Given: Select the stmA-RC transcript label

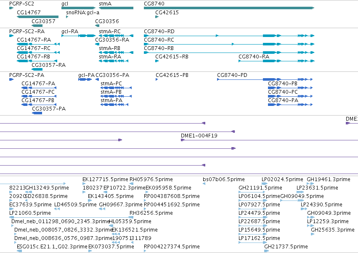Looking at the screenshot, I should (x=110, y=32).
